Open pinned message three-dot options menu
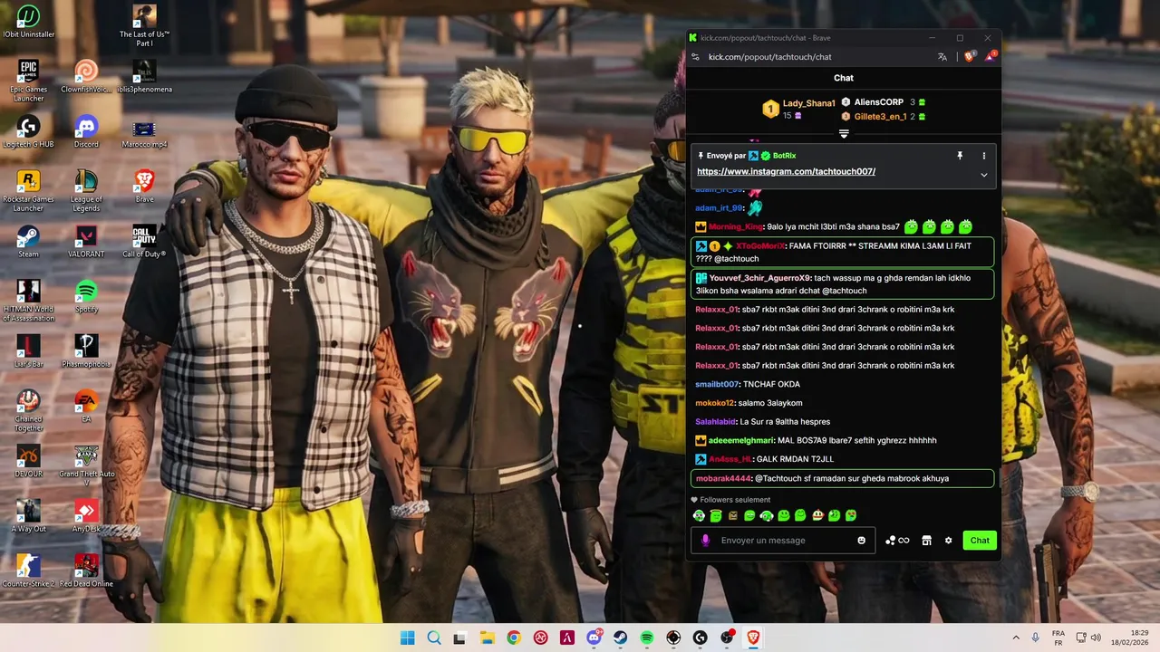The image size is (1160, 652). pyautogui.click(x=983, y=156)
